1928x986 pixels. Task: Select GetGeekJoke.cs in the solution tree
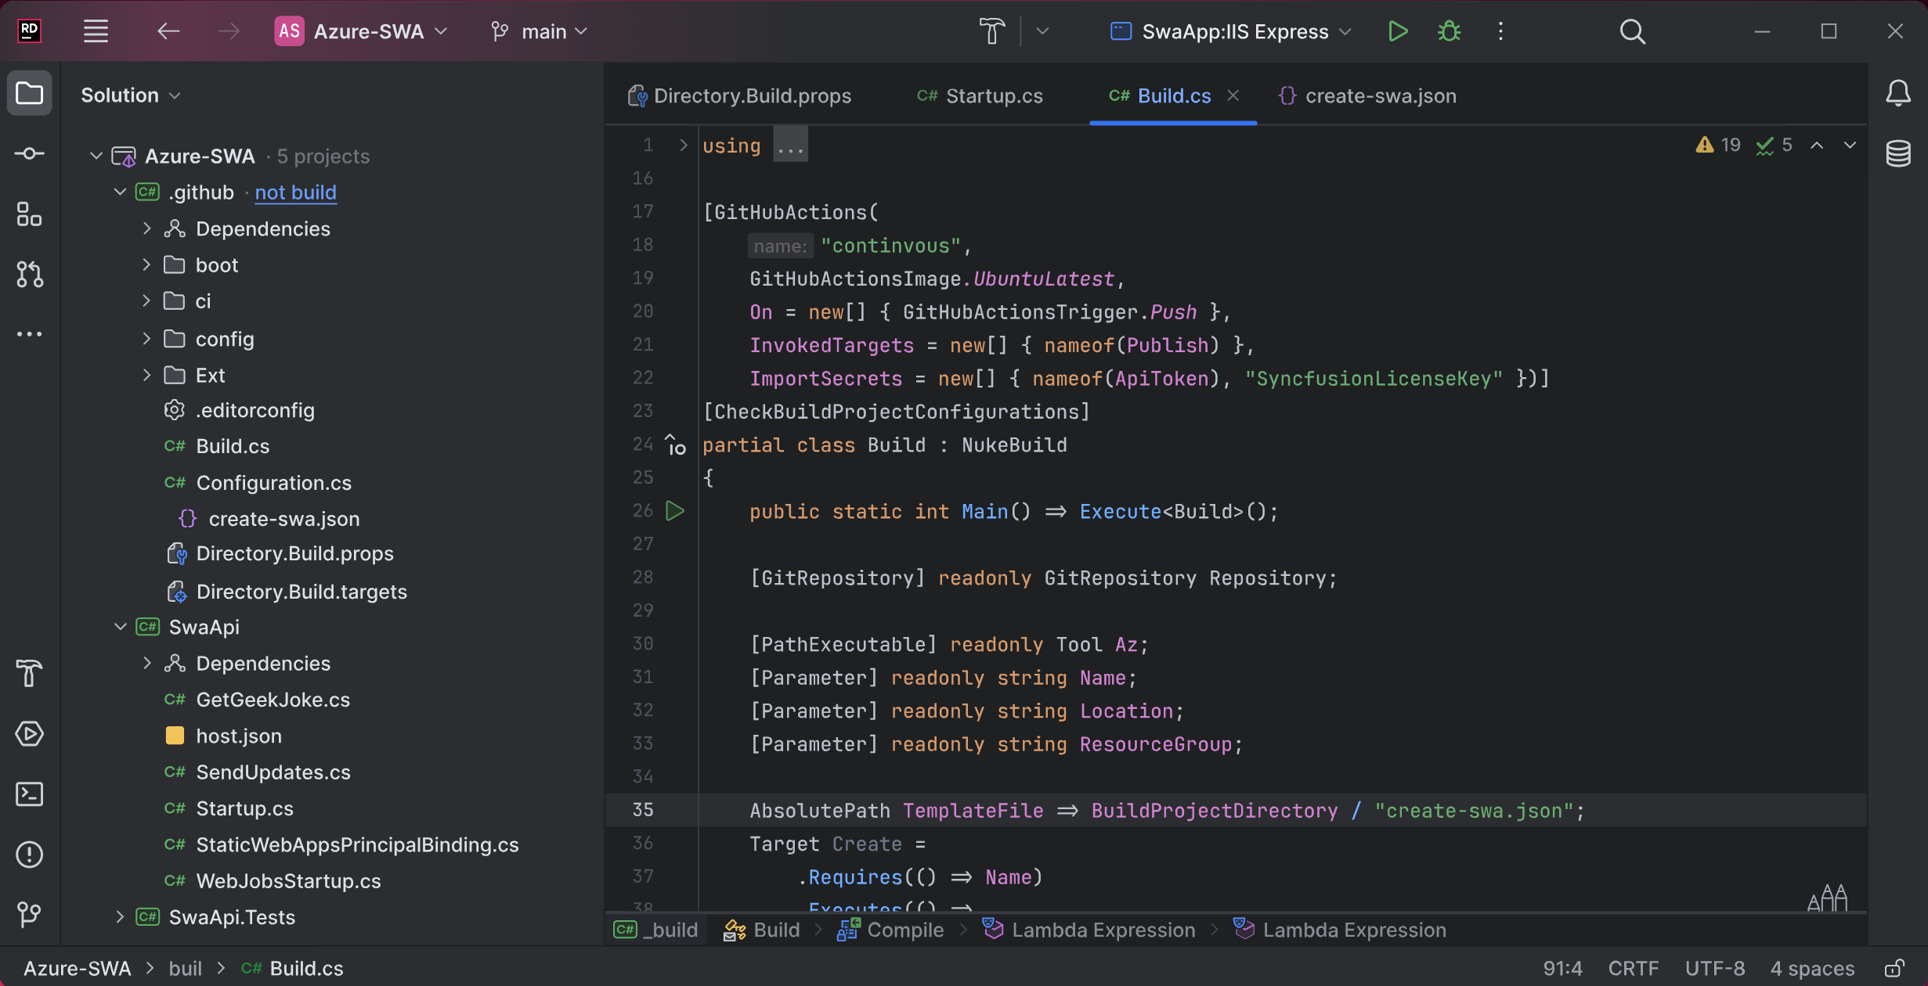click(x=273, y=700)
